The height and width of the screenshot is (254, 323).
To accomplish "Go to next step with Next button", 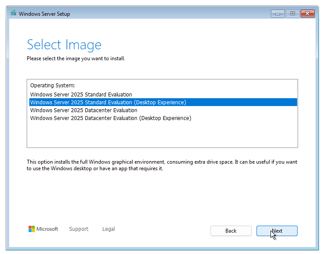I will coord(277,231).
